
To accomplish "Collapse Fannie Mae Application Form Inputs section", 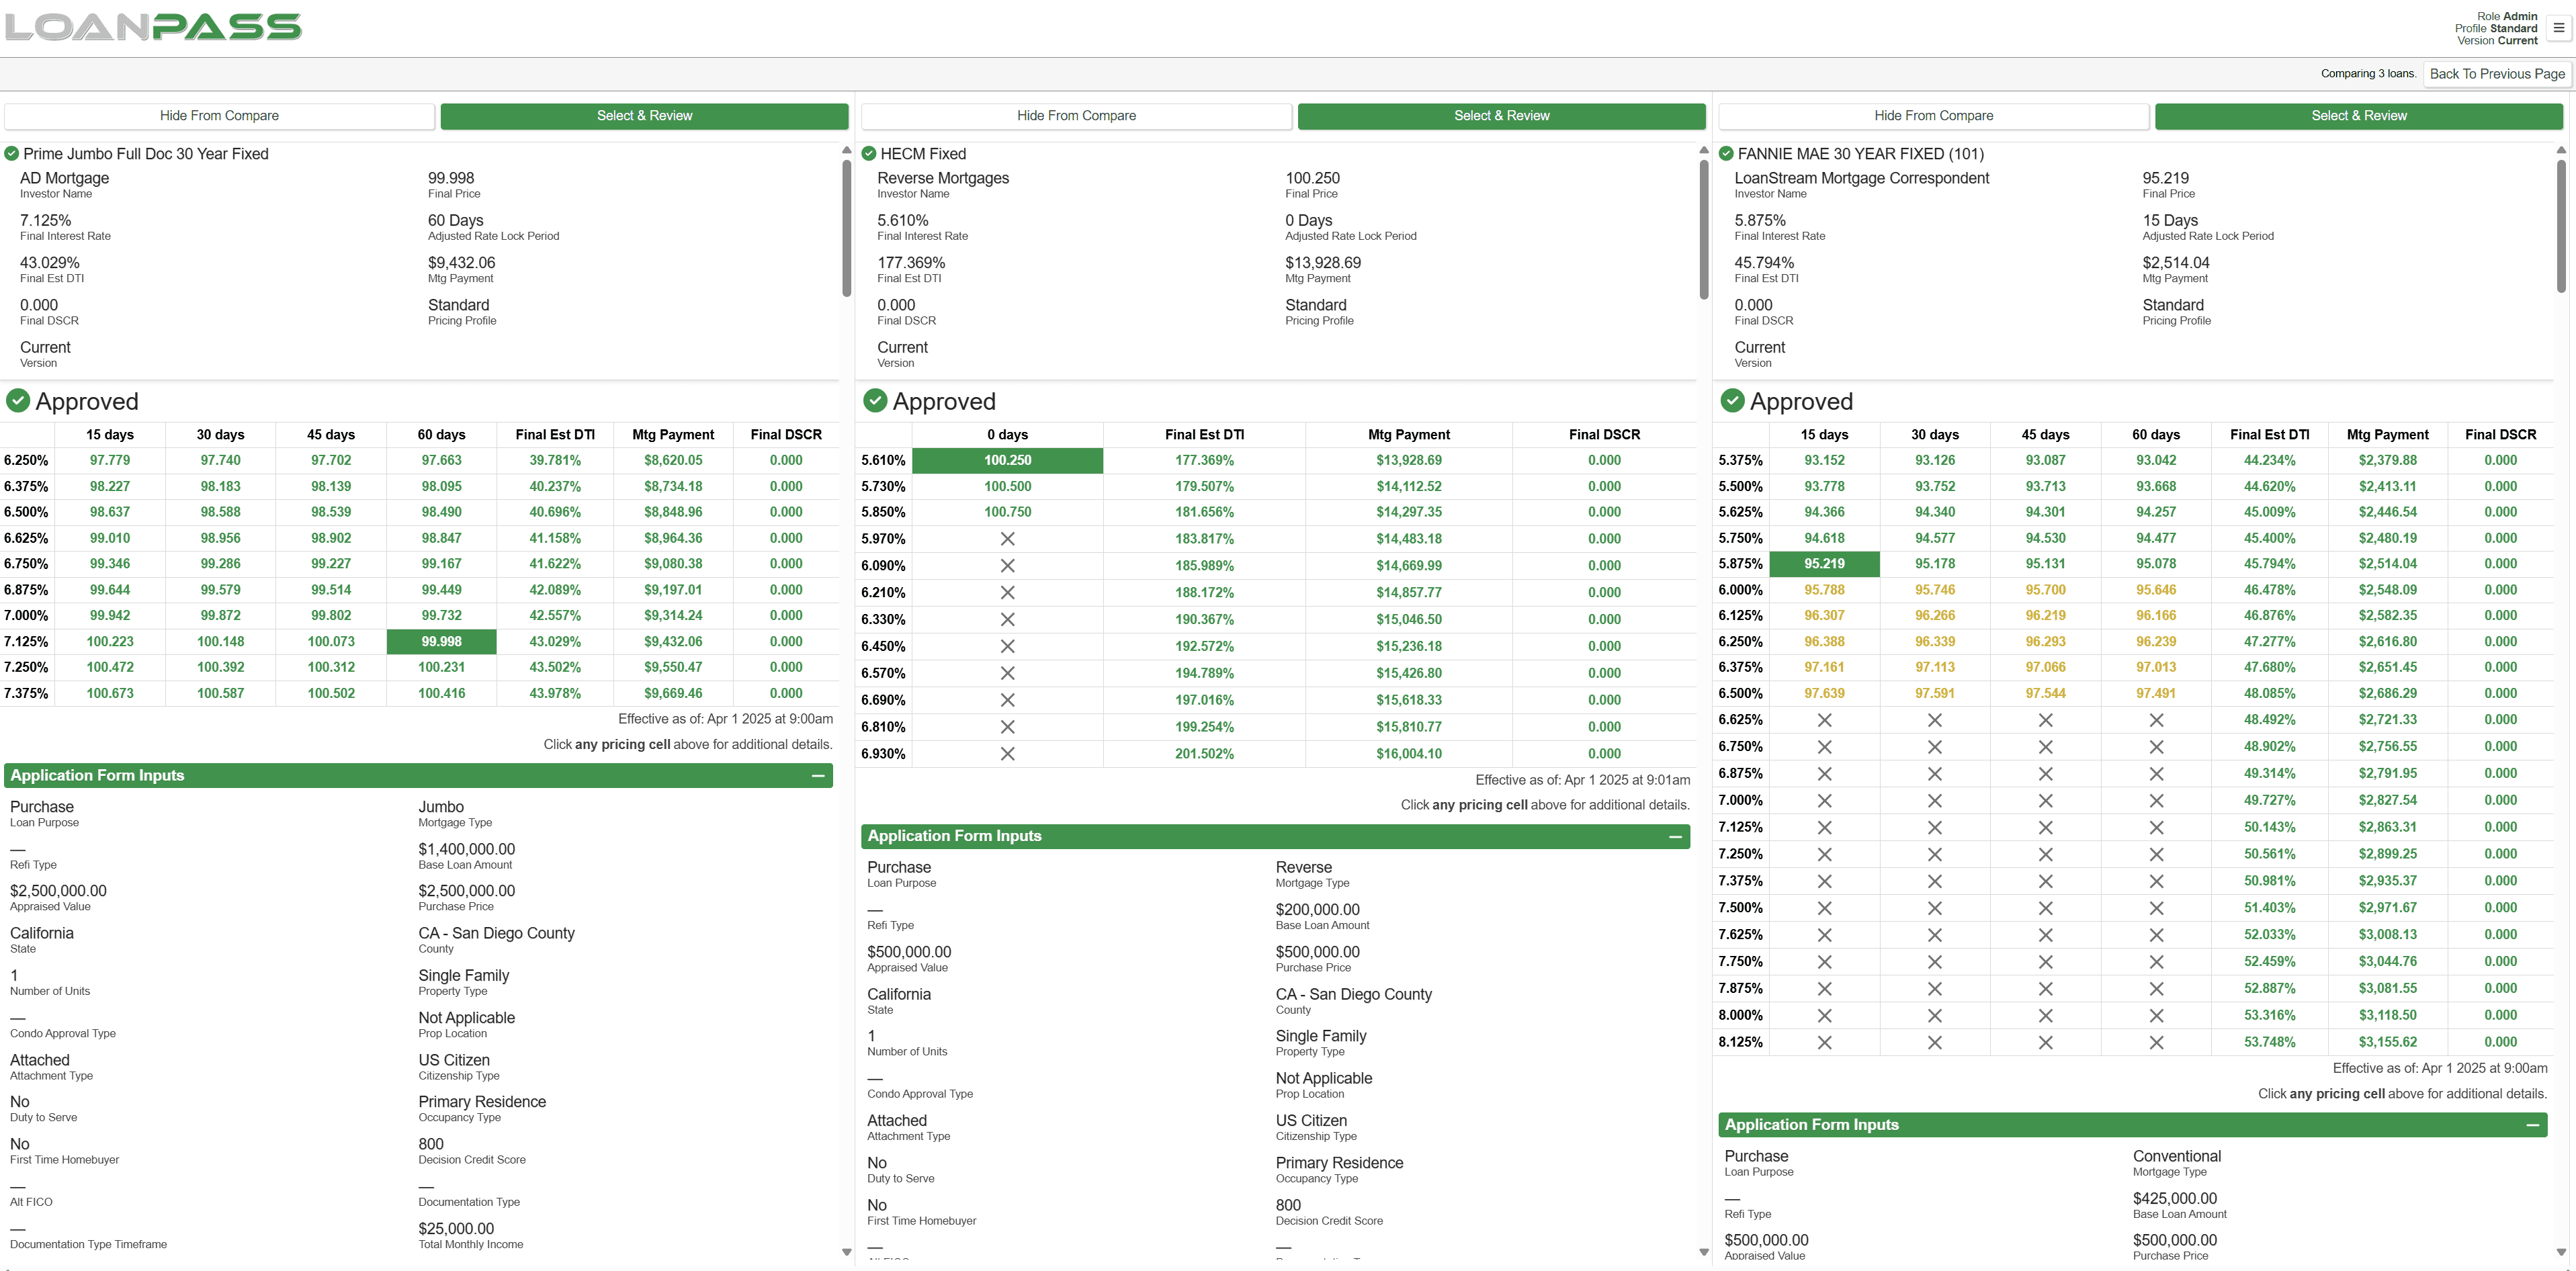I will point(2532,1125).
